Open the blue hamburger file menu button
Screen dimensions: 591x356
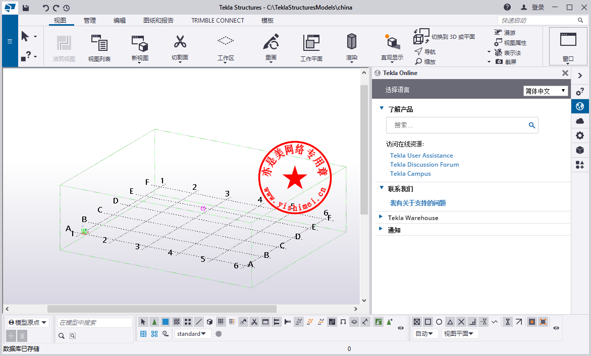10,41
